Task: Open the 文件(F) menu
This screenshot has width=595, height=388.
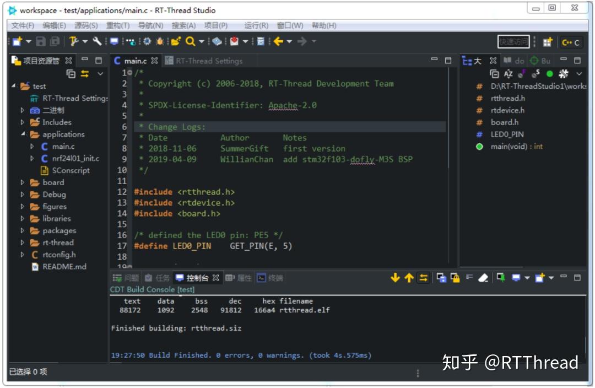Action: click(23, 25)
